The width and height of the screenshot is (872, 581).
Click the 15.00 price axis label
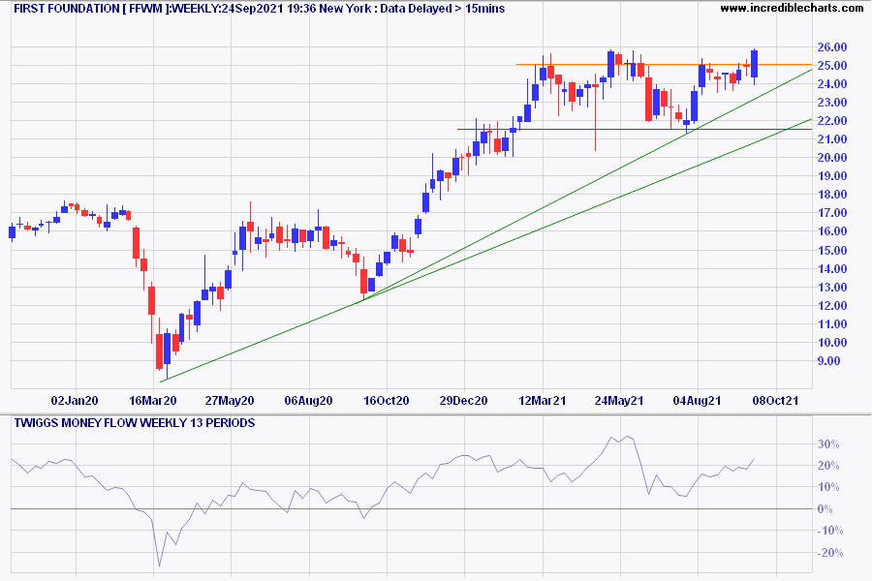point(832,250)
